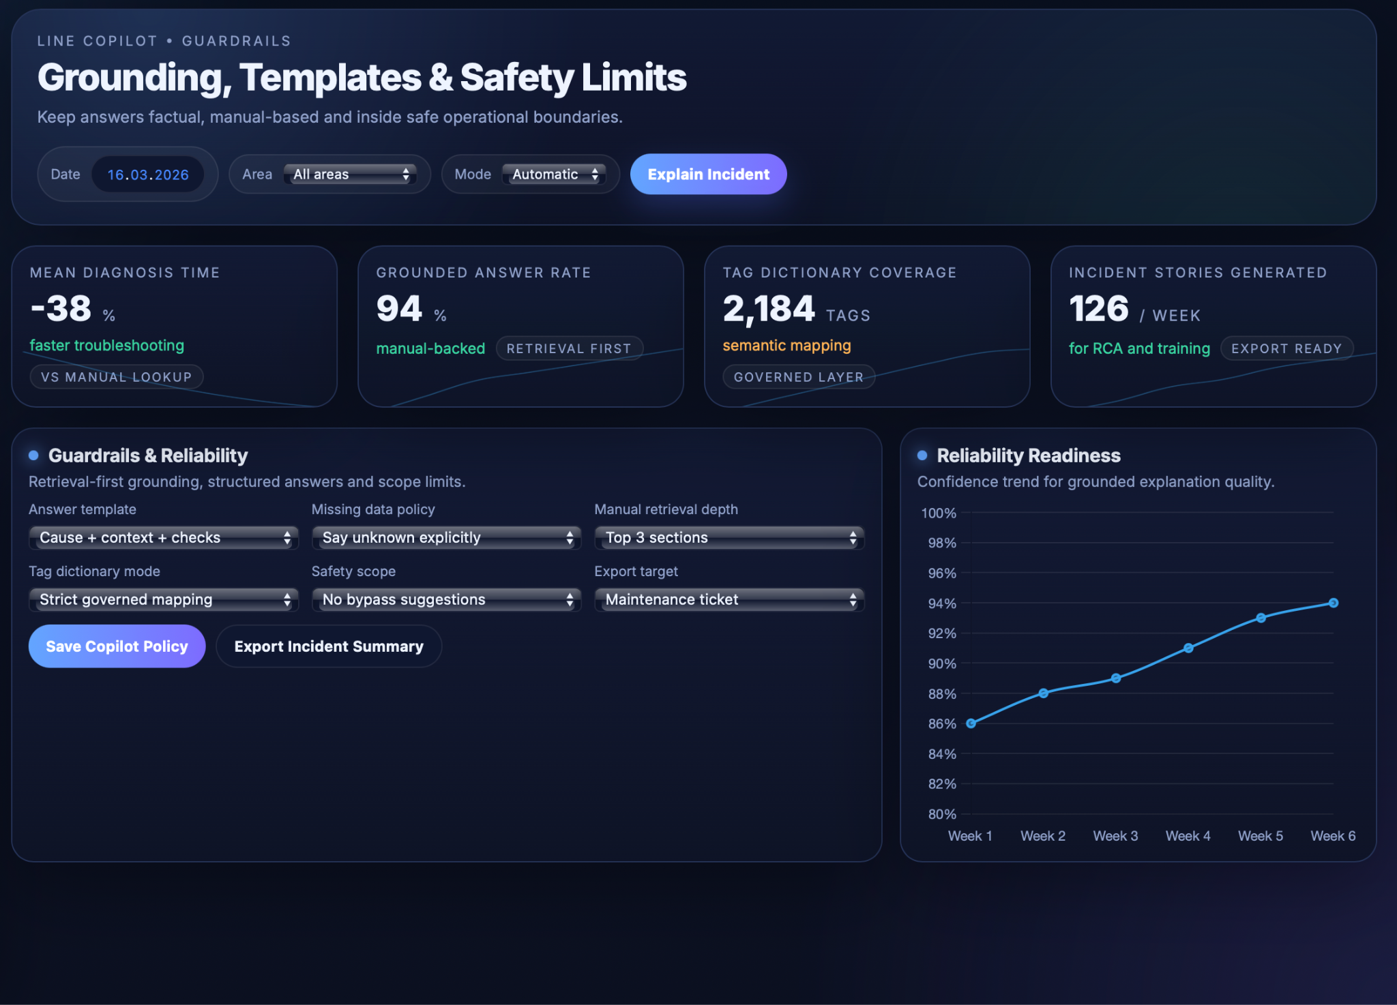Open the Export target dropdown
This screenshot has height=1005, width=1397.
pos(729,600)
